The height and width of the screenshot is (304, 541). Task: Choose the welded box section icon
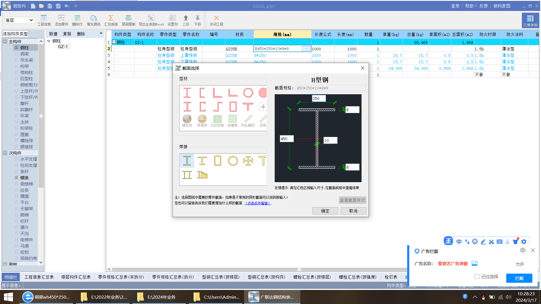click(x=218, y=161)
